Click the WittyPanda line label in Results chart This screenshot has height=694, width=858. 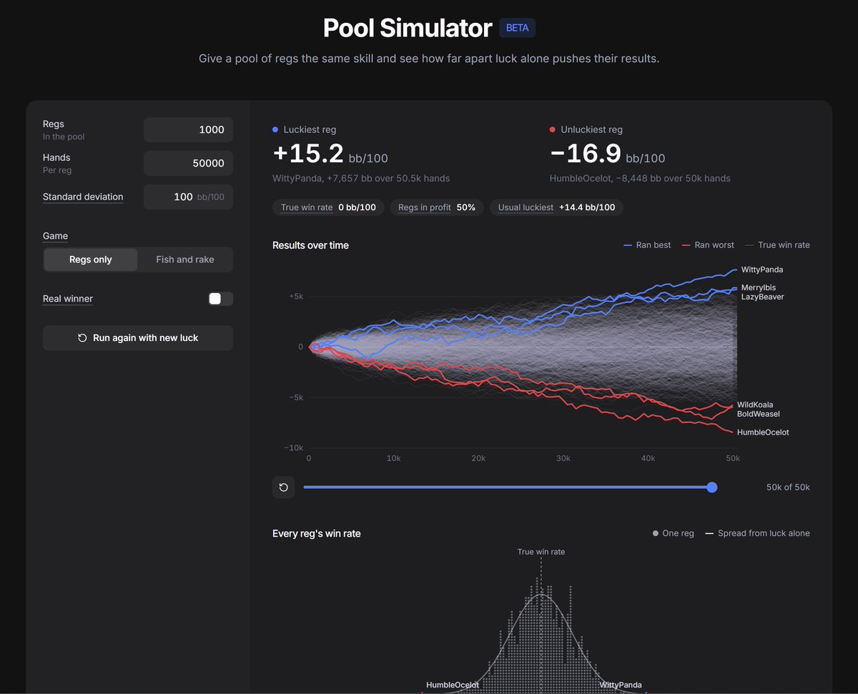point(762,270)
